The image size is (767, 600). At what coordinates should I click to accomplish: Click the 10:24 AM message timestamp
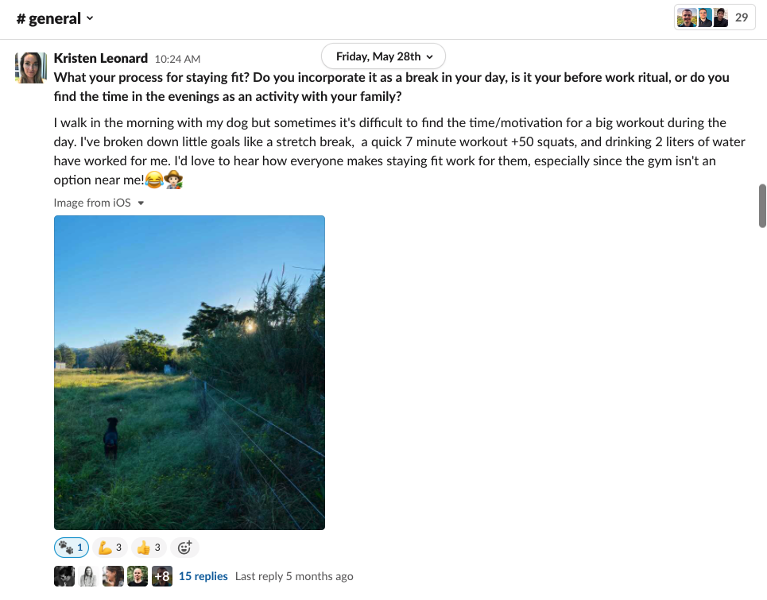pos(177,59)
